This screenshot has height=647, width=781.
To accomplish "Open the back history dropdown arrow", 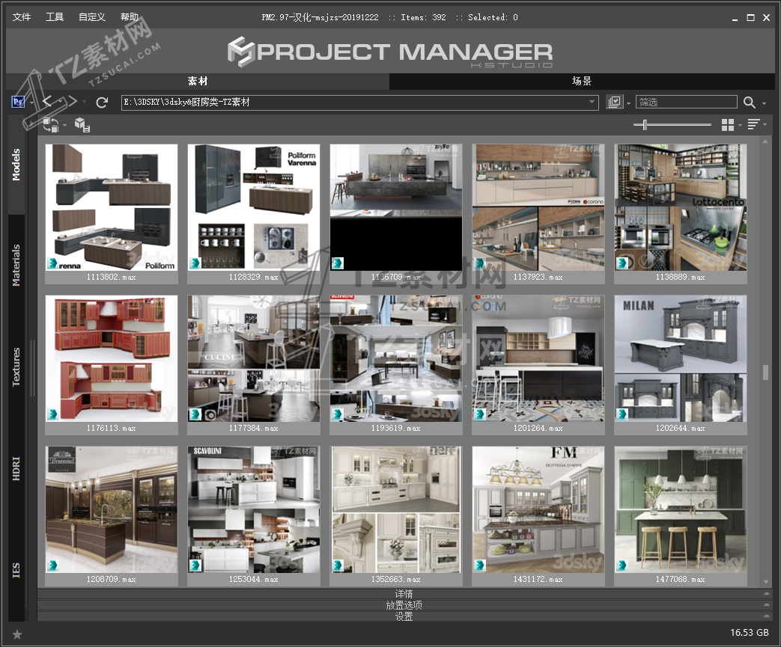I will pos(60,102).
